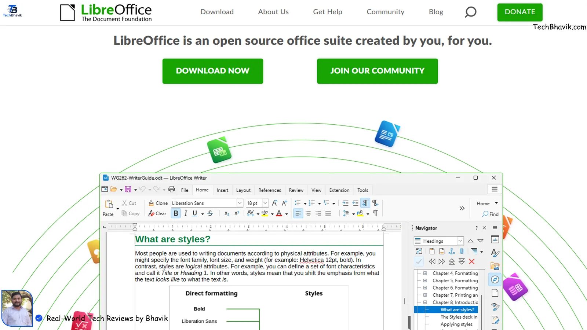This screenshot has width=587, height=330.
Task: Center align the paragraph
Action: 308,213
